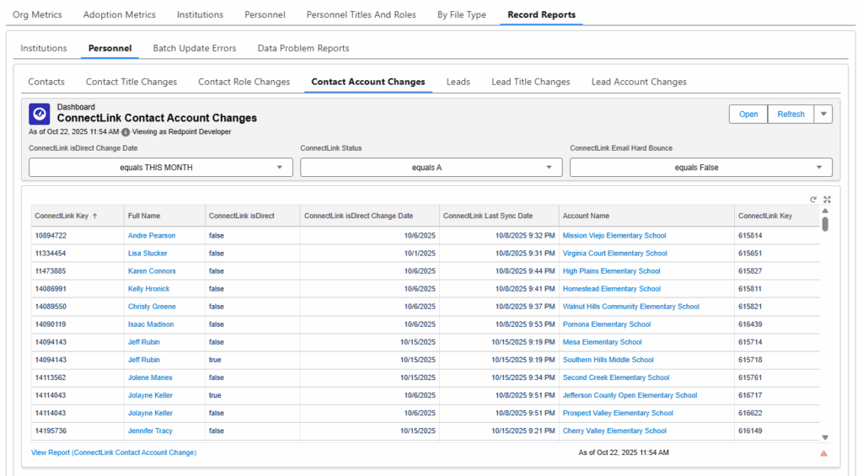Screen dimensions: 863x476
Task: Open Homestead Elementary School account
Action: 612,288
